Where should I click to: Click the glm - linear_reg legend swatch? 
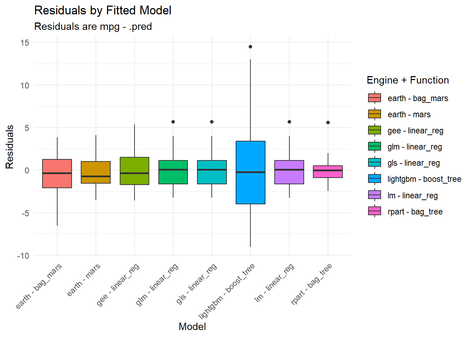[x=374, y=146]
